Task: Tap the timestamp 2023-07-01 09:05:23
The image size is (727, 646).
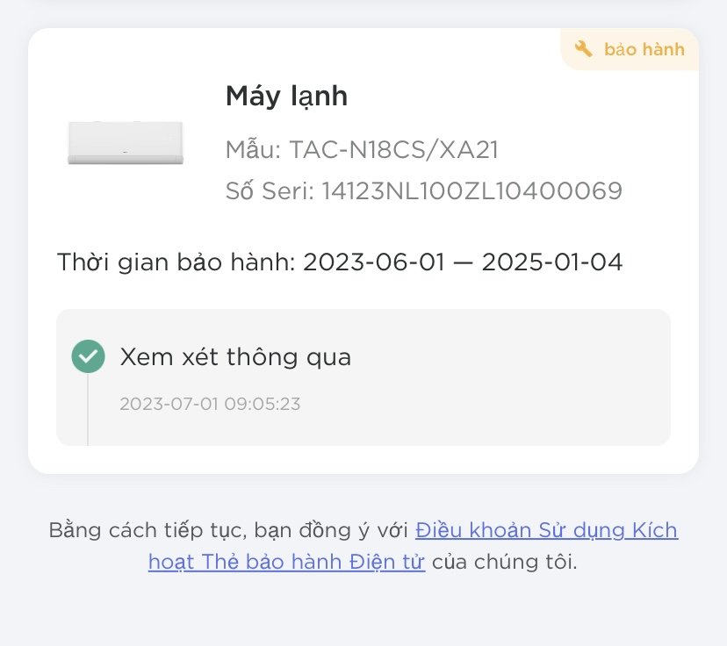Action: (210, 404)
